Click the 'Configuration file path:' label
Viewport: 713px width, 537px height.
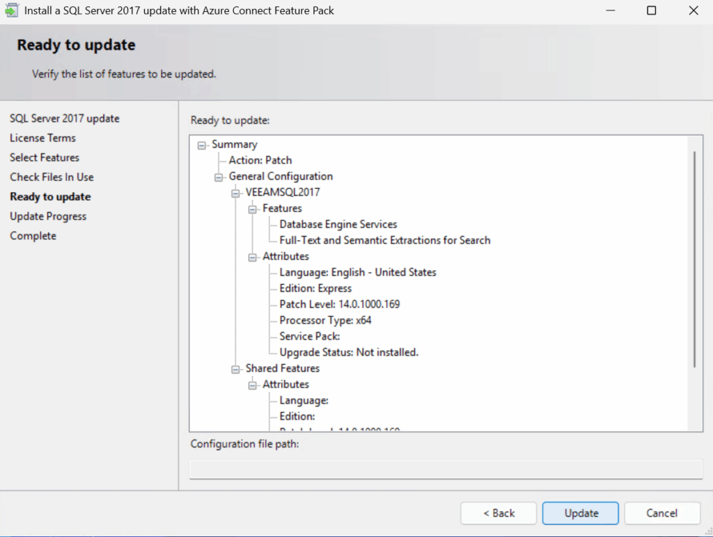[244, 444]
